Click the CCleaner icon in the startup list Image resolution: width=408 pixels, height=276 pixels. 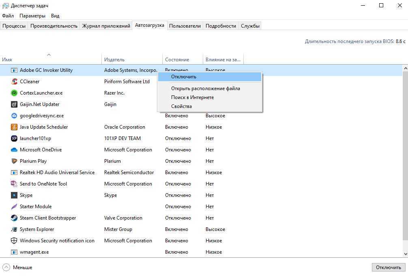pyautogui.click(x=14, y=82)
